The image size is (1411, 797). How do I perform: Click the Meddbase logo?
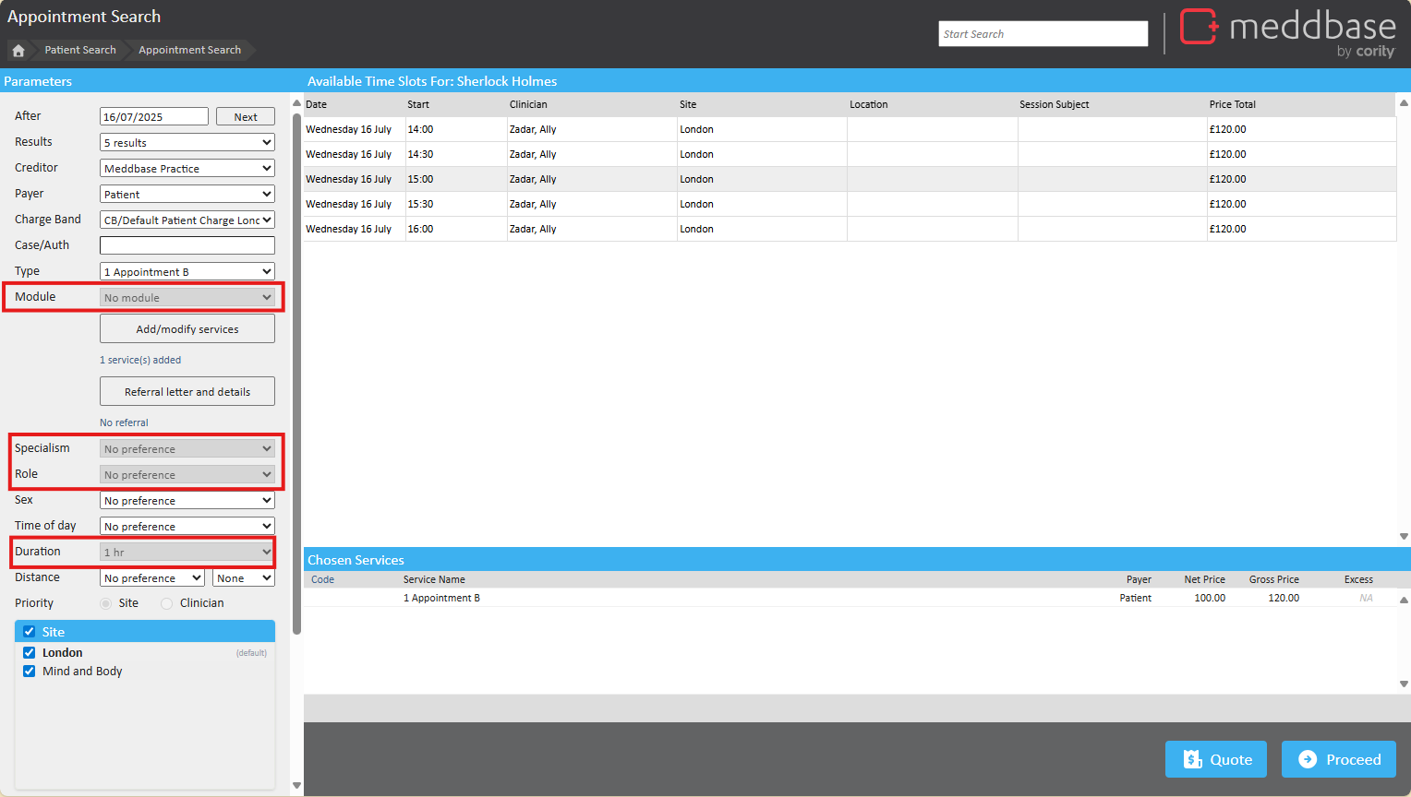(x=1288, y=33)
